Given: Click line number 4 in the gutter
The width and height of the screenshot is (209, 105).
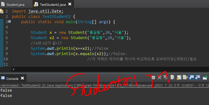Looking at the screenshot, I should pos(7,27).
